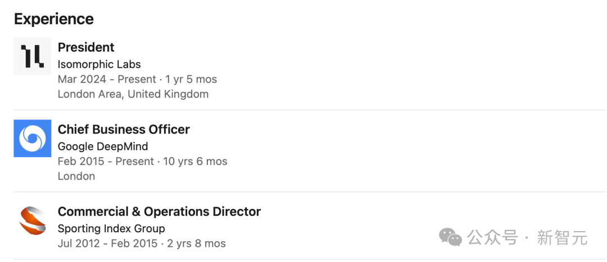
Task: Open the Sporting Index Group company name
Action: (x=111, y=228)
